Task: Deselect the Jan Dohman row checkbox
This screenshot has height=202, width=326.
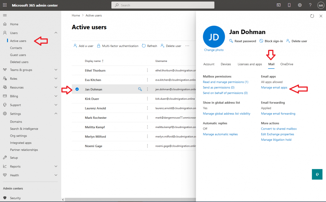Action: point(77,89)
